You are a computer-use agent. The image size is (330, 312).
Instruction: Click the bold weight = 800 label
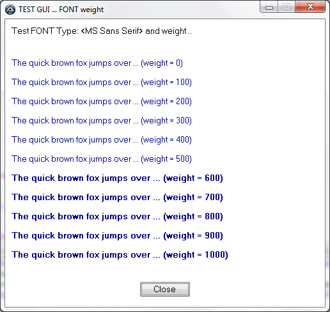click(117, 217)
